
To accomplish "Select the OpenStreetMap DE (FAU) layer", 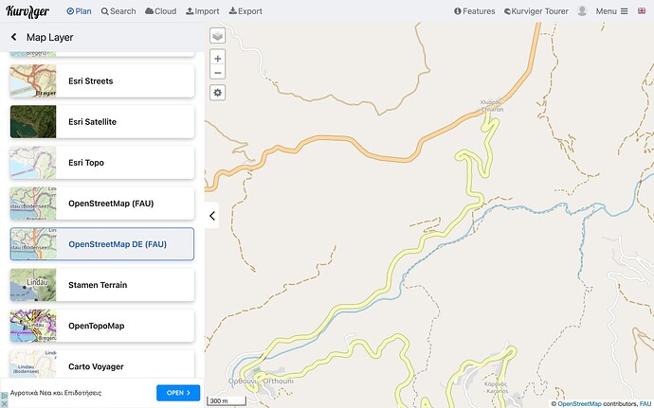I will click(x=102, y=244).
